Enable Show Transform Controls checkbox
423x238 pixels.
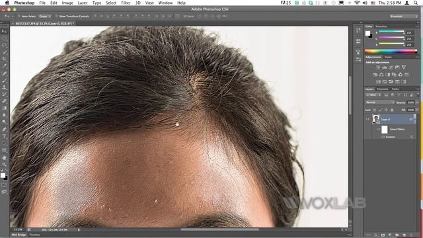pos(57,16)
